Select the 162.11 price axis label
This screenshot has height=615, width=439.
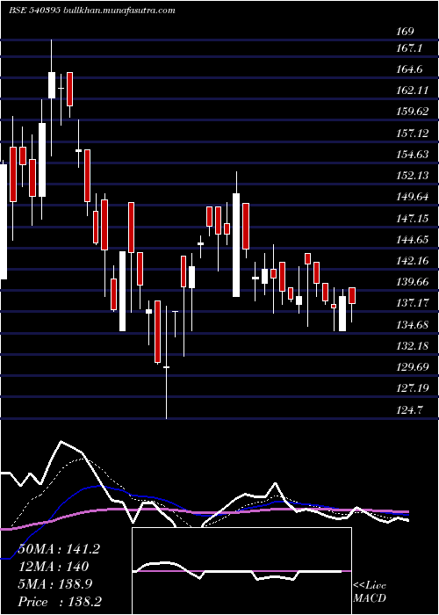point(412,90)
